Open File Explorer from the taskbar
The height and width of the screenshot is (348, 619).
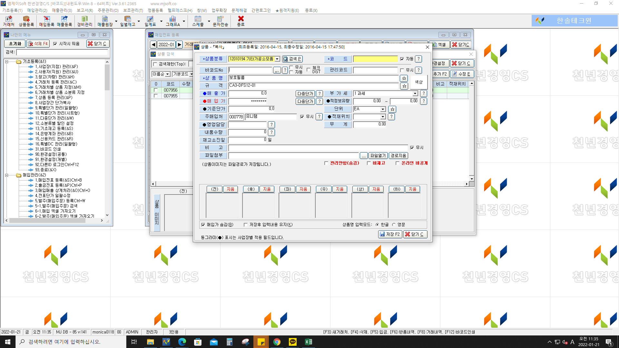(x=151, y=342)
